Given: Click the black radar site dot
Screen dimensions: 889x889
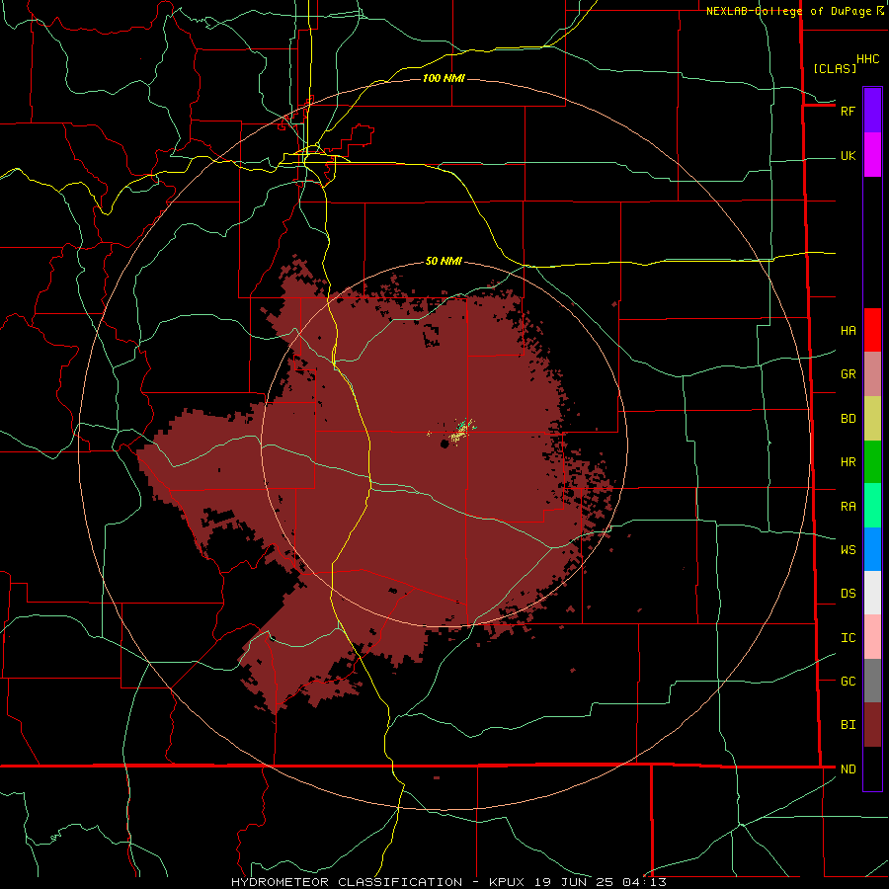Looking at the screenshot, I should click(x=444, y=444).
